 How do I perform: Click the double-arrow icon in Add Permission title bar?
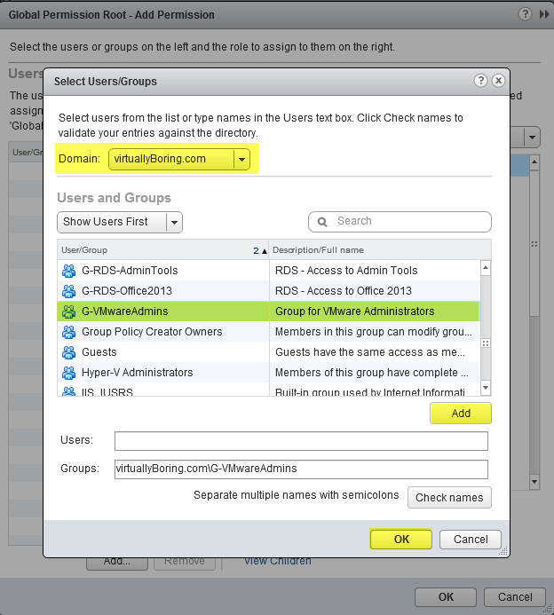pos(544,14)
